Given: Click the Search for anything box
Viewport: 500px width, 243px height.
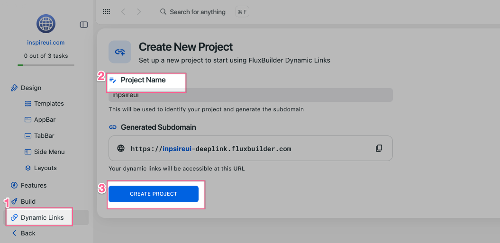Looking at the screenshot, I should pos(197,12).
